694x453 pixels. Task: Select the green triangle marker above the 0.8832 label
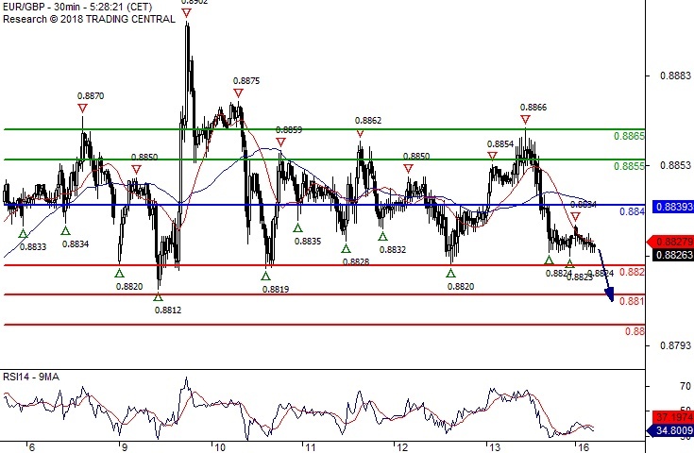point(382,236)
